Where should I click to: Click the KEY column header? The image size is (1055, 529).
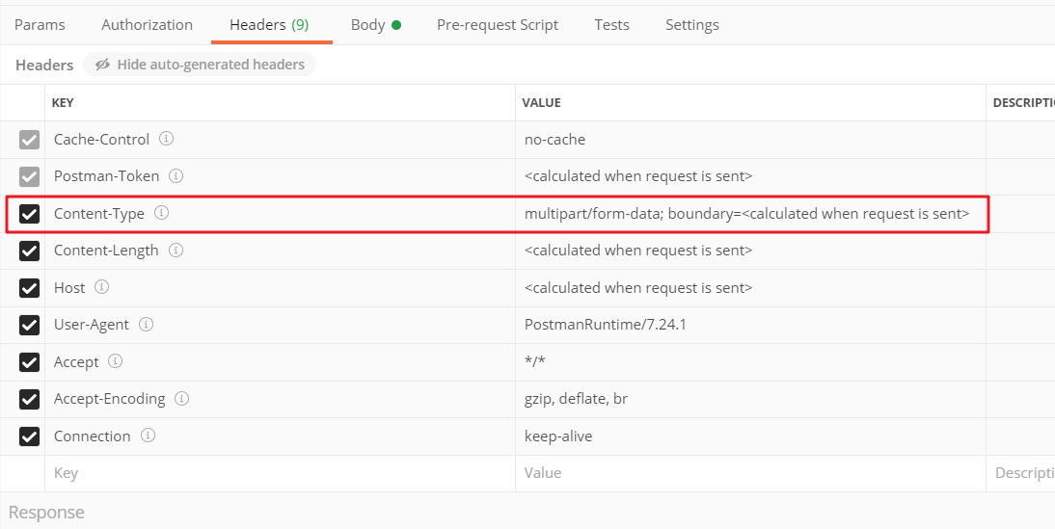pyautogui.click(x=63, y=103)
